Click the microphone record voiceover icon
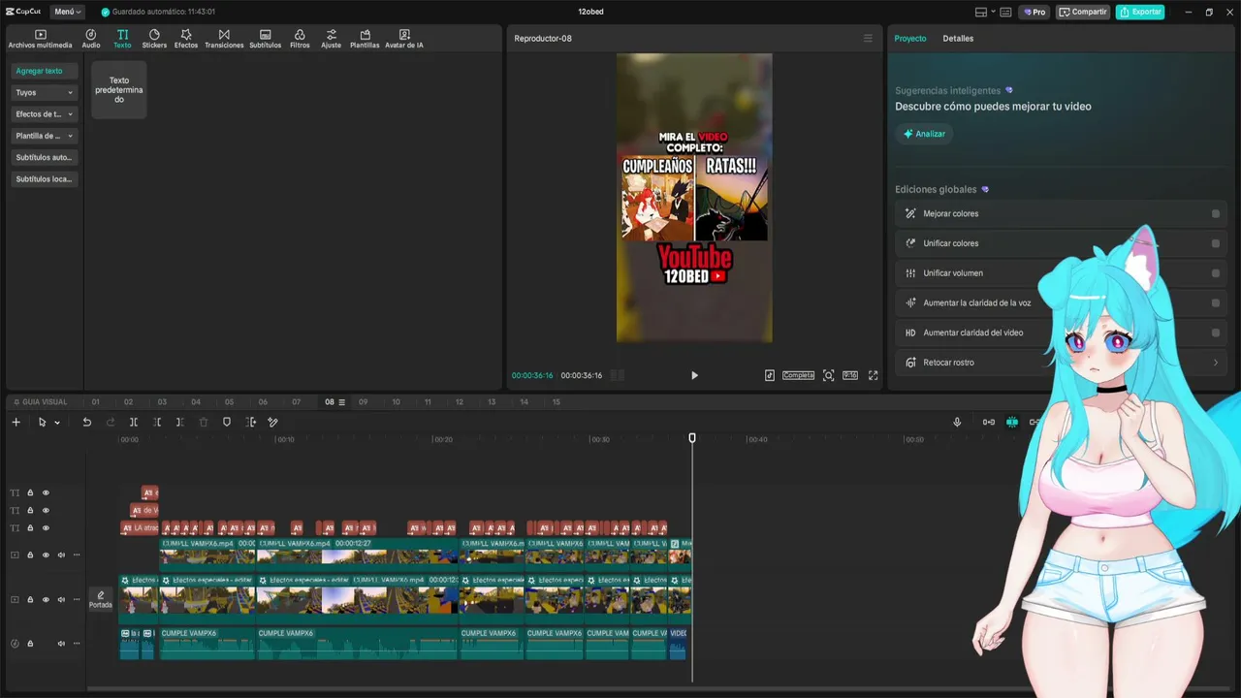 957,422
